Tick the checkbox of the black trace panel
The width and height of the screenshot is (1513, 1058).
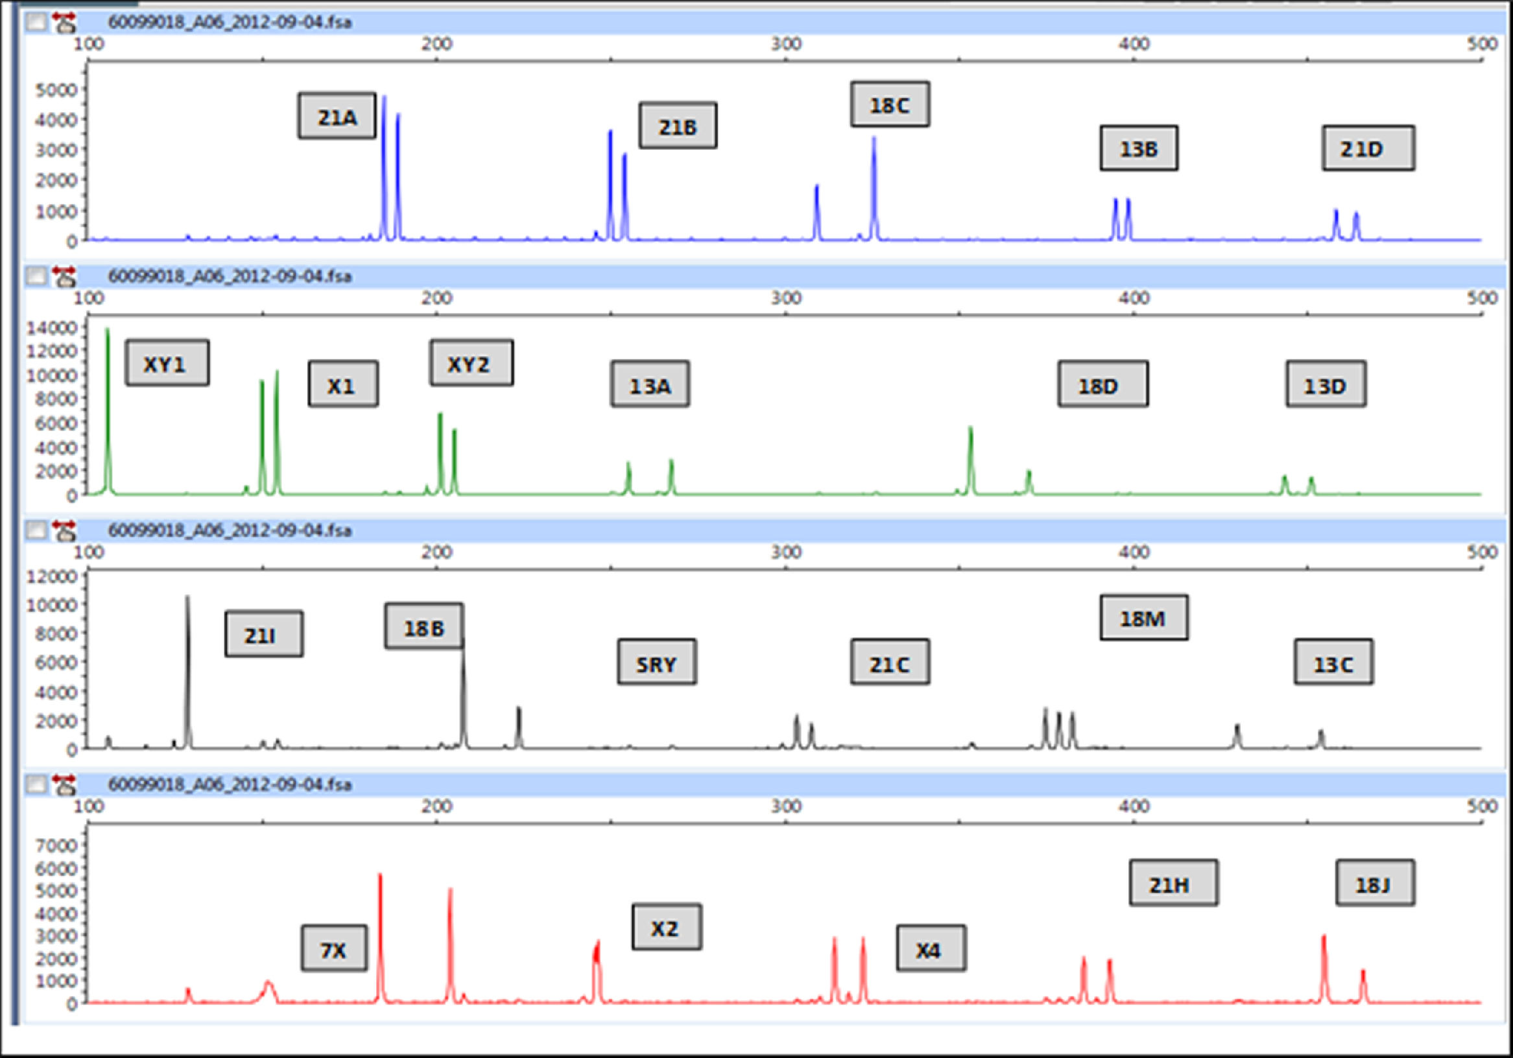tap(36, 530)
